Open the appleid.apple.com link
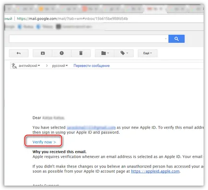This screenshot has width=208, height=190. 155,171
